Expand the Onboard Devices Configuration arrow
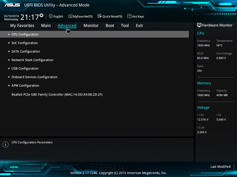The height and width of the screenshot is (177, 237). [9, 77]
